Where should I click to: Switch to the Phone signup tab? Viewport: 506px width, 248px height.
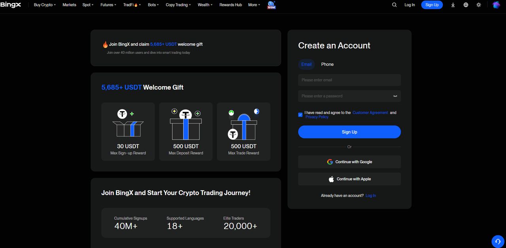point(327,64)
